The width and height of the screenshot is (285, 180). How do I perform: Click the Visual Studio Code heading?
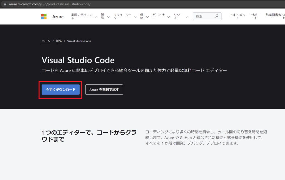(x=78, y=60)
